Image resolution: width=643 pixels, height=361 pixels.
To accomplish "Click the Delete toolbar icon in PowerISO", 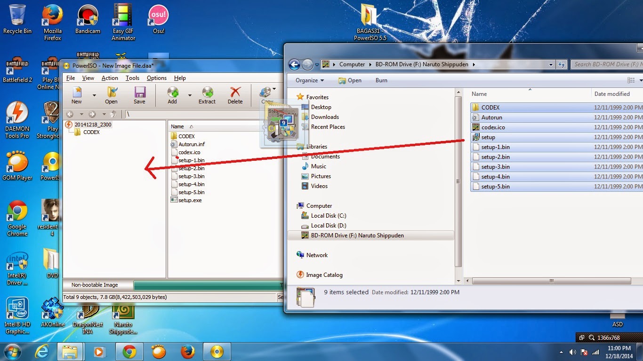I will [235, 95].
